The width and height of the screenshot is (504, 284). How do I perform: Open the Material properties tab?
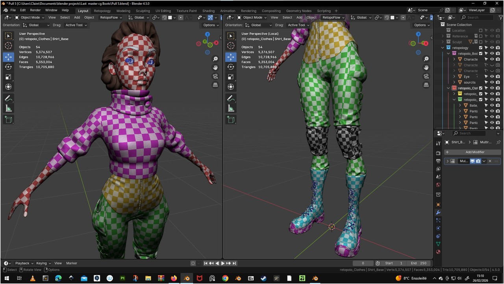[438, 252]
